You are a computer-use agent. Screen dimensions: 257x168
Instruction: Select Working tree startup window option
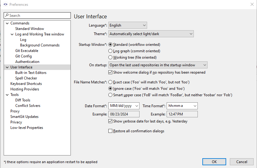[110, 57]
